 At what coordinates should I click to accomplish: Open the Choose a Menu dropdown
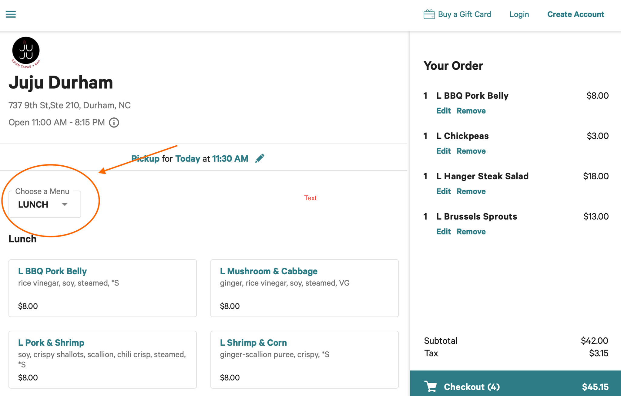coord(45,205)
